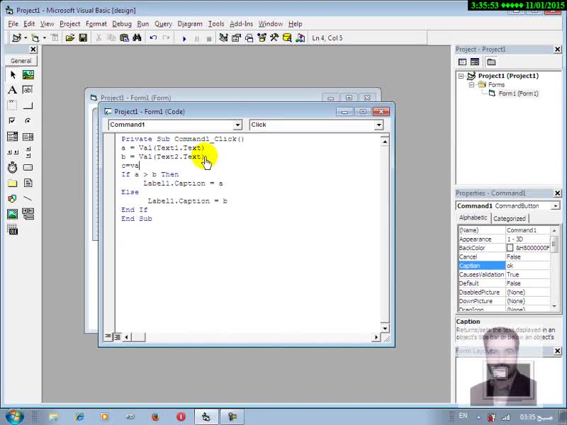Select the DirListBox folder control in the toolbox
567x425 pixels.
12,183
